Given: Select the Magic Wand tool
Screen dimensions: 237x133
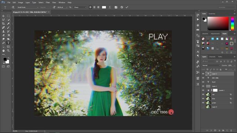Looking at the screenshot, I should pyautogui.click(x=8, y=20).
